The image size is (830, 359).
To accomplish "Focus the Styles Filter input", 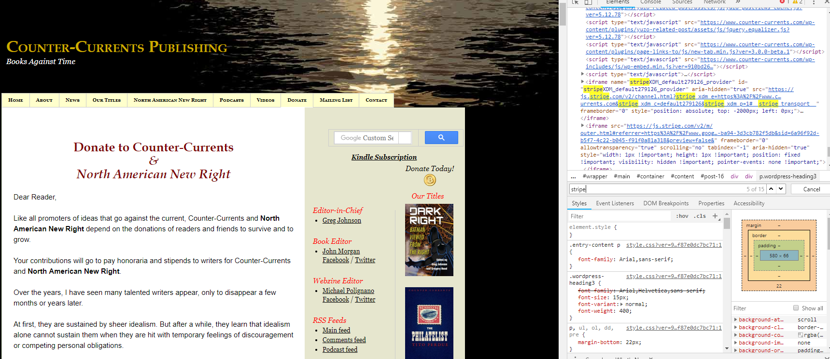I will coord(620,216).
